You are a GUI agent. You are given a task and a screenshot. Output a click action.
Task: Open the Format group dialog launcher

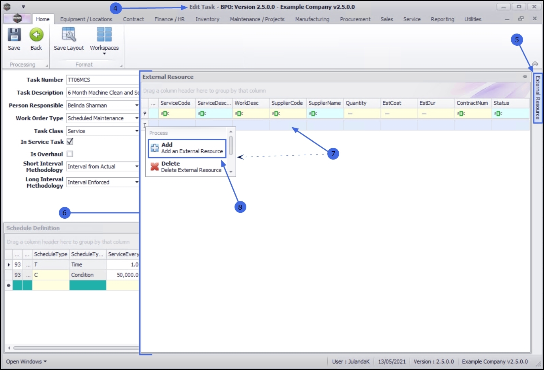click(121, 65)
